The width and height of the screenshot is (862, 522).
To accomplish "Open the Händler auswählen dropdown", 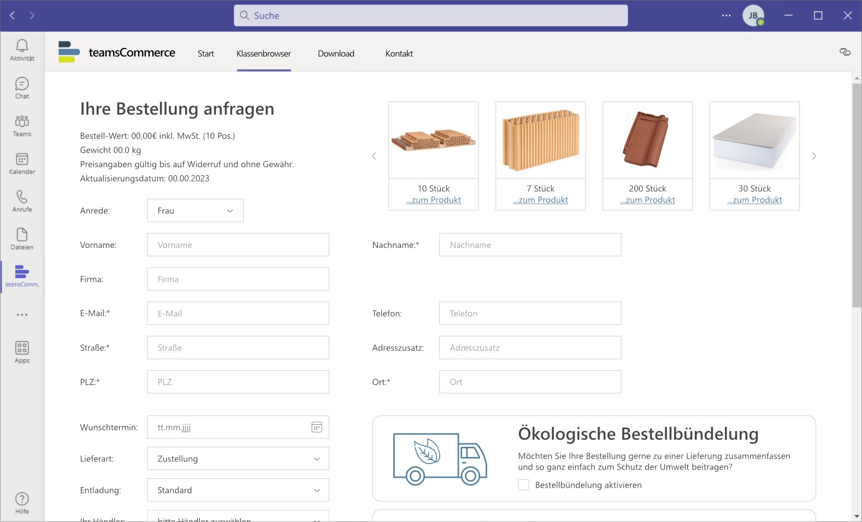I will (238, 517).
